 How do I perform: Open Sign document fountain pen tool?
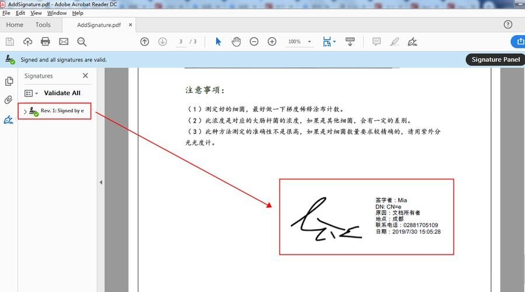[412, 41]
